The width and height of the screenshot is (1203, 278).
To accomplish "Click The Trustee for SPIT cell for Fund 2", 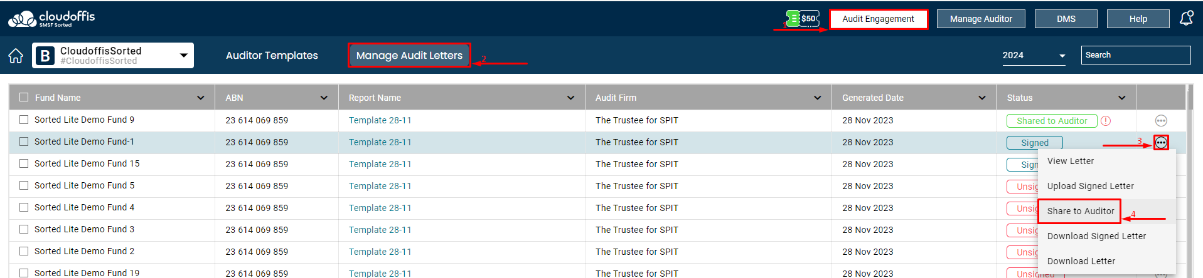I will tap(637, 252).
